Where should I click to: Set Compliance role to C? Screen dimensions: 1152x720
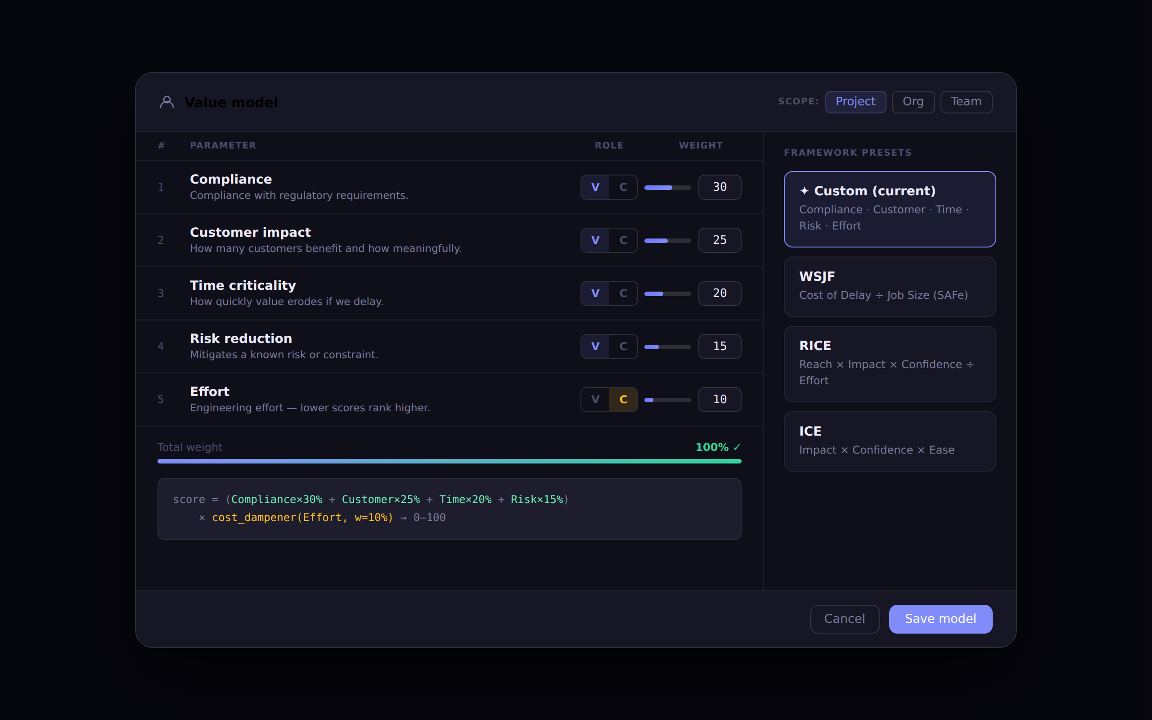[623, 187]
